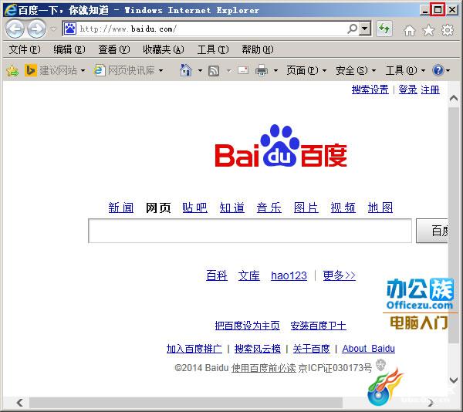This screenshot has width=463, height=412.
Task: Open 关于百度 link
Action: (311, 349)
